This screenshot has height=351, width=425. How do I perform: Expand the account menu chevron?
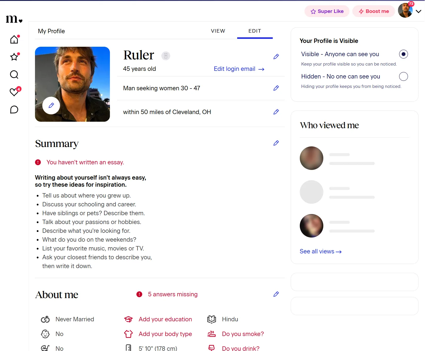(419, 11)
